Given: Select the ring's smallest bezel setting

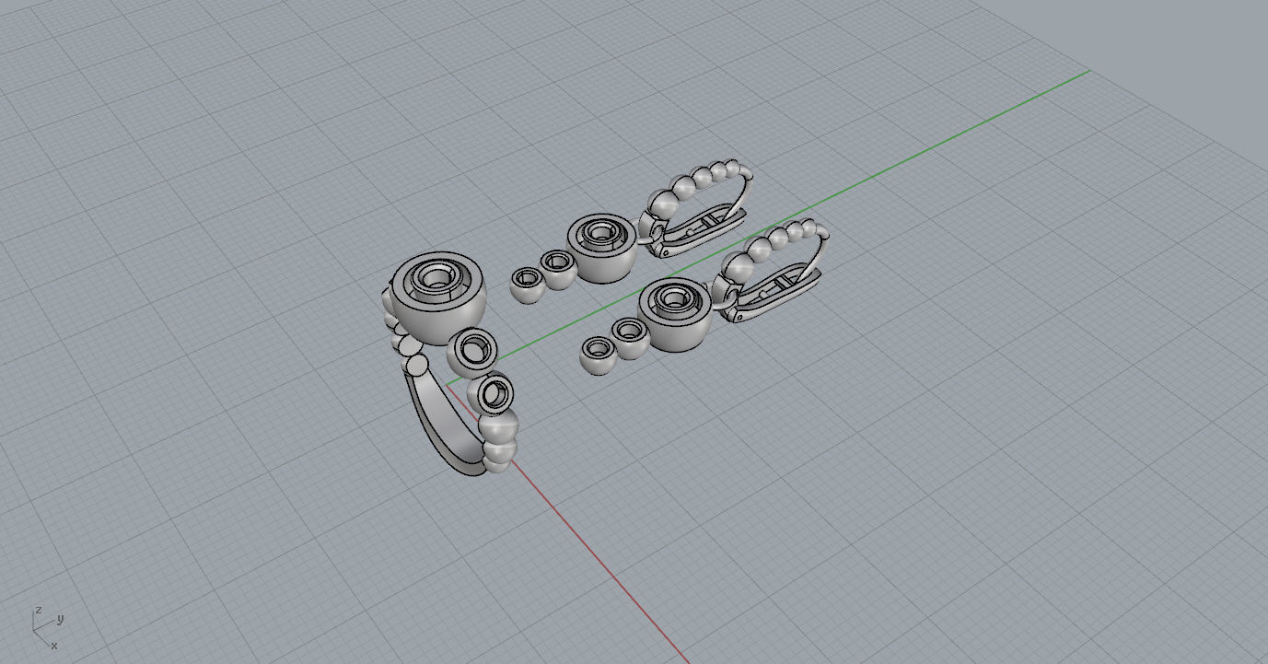Looking at the screenshot, I should point(493,394).
